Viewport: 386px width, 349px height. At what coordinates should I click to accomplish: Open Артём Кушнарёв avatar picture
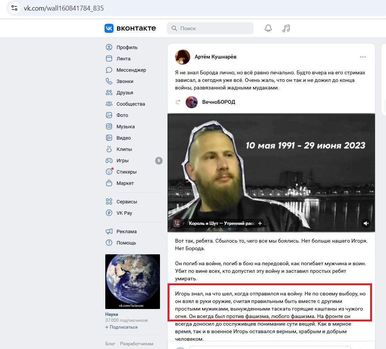pyautogui.click(x=182, y=57)
